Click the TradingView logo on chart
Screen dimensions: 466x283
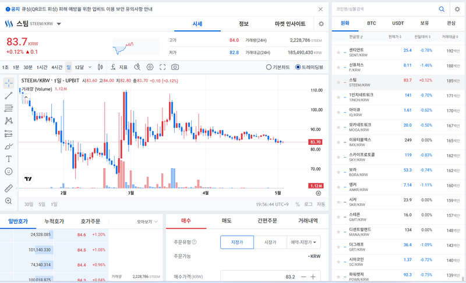pyautogui.click(x=28, y=179)
